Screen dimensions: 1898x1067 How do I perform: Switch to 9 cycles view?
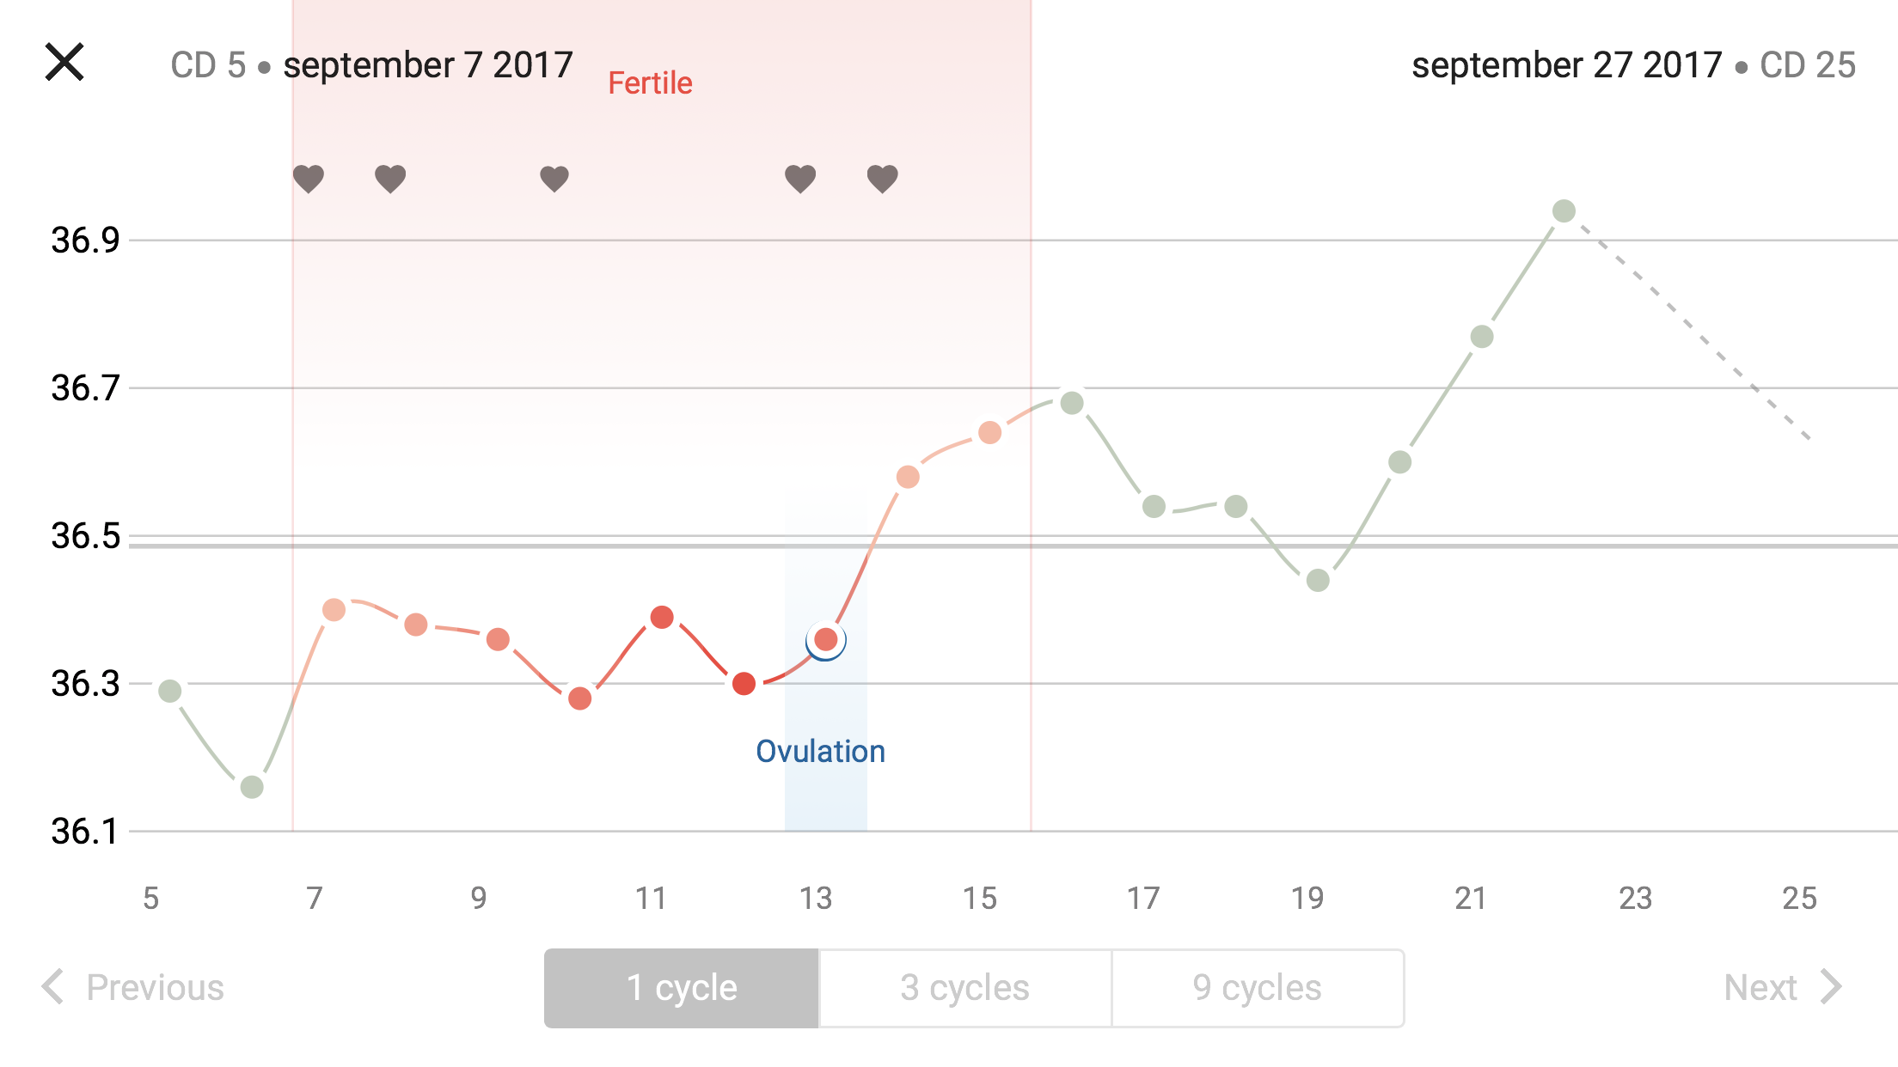coord(1257,988)
